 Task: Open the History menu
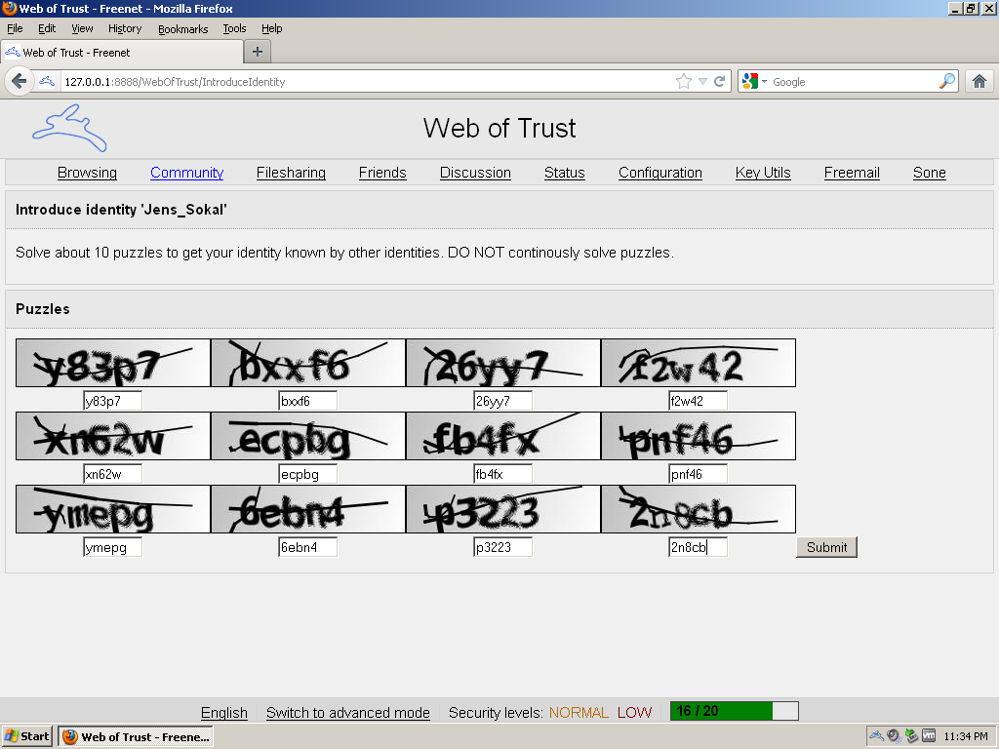(x=125, y=28)
